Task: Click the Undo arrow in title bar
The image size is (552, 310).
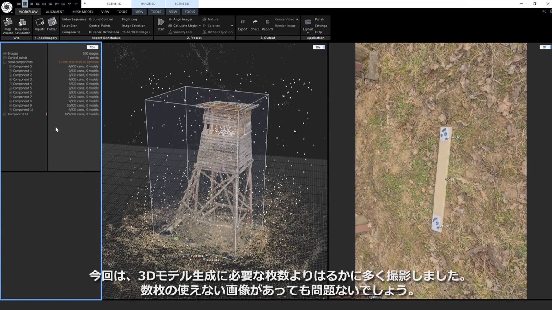Action: 70,4
